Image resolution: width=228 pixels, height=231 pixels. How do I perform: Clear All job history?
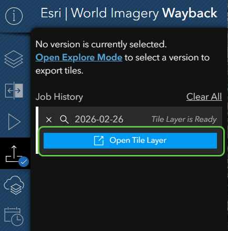204,97
